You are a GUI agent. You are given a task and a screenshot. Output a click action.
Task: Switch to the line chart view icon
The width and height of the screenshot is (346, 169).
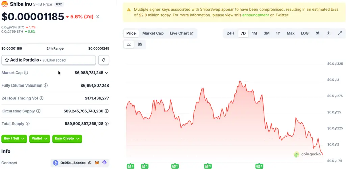(129, 44)
